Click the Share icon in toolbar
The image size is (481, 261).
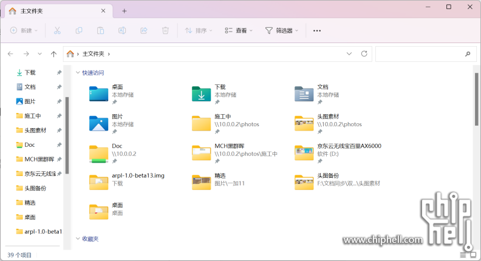click(143, 30)
